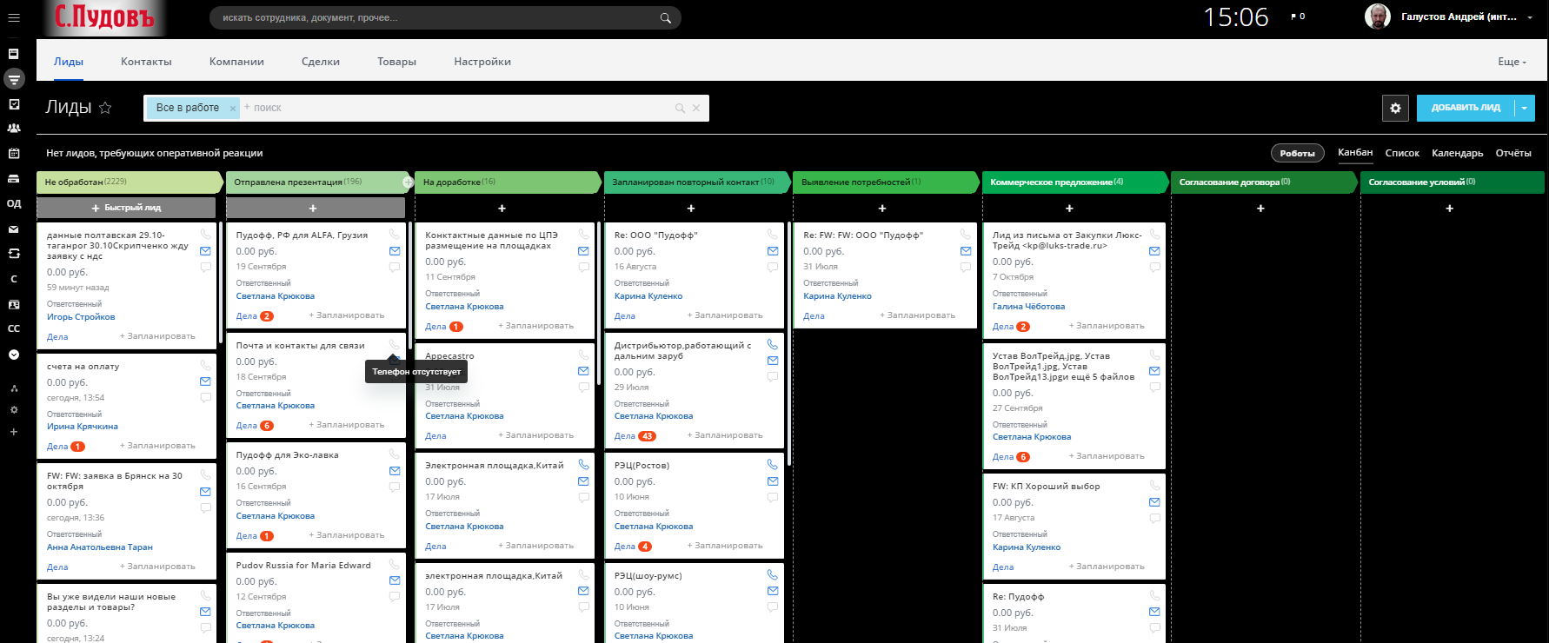Open the Отчёты view
Image resolution: width=1549 pixels, height=643 pixels.
coord(1513,153)
